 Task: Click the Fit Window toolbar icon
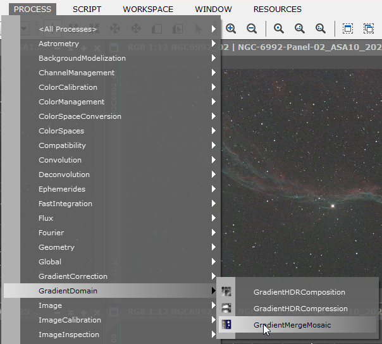point(348,28)
